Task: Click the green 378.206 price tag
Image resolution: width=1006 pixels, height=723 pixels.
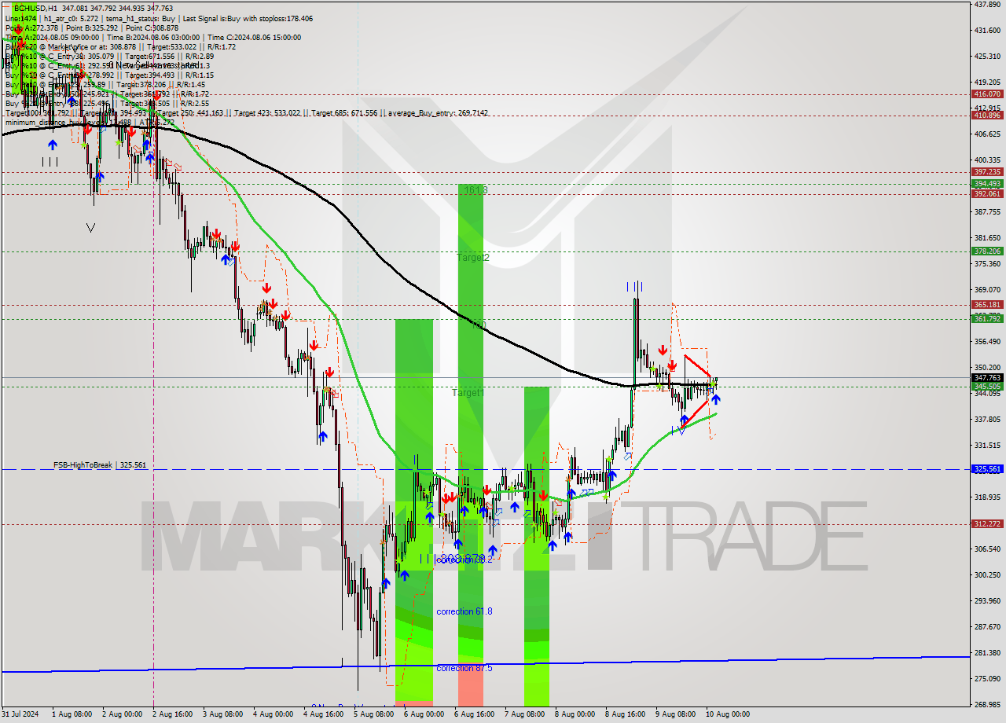Action: [x=987, y=251]
